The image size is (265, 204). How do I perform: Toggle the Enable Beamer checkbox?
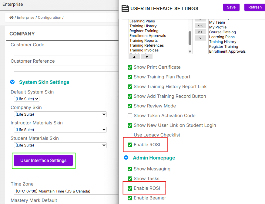tap(130, 198)
